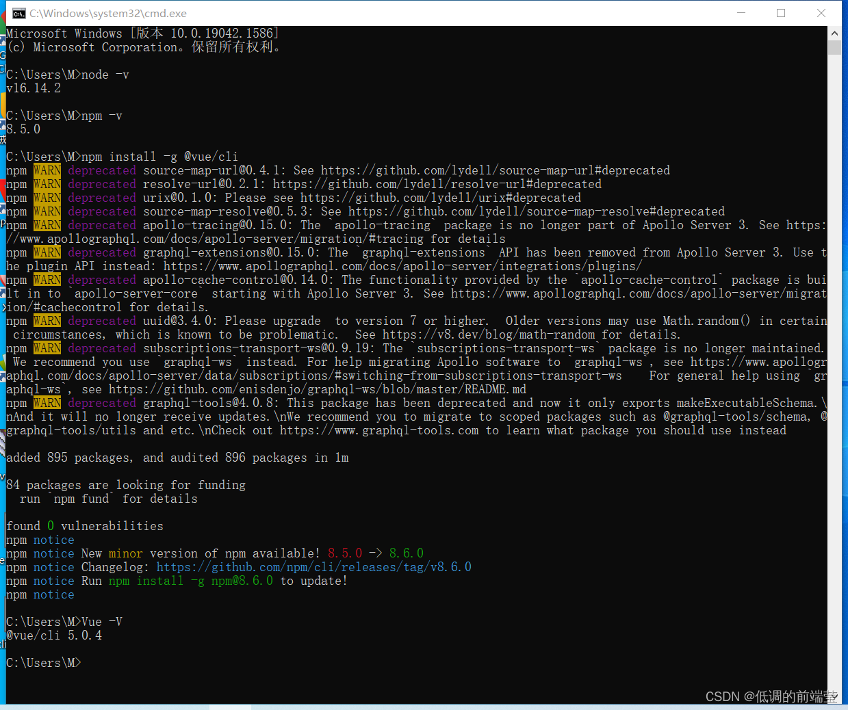
Task: Click the WARN label on source-map-url@0.4.1 line
Action: point(47,170)
